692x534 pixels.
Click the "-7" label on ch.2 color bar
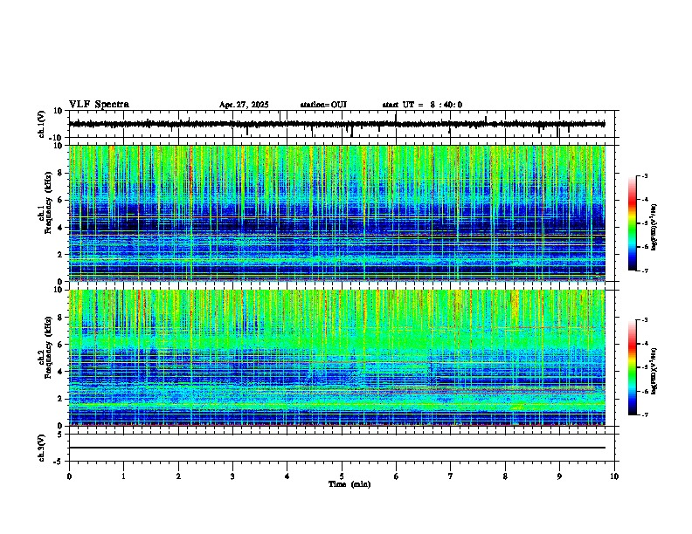coord(644,414)
